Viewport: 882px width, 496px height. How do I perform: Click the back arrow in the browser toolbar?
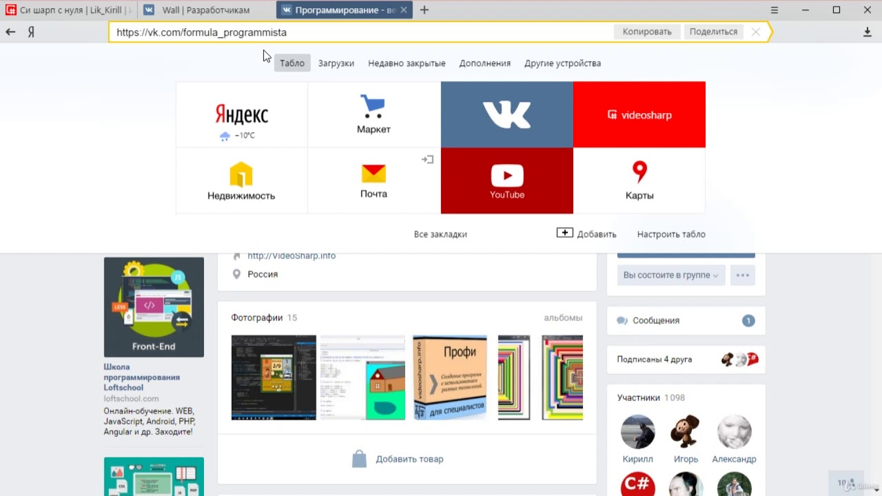(10, 32)
